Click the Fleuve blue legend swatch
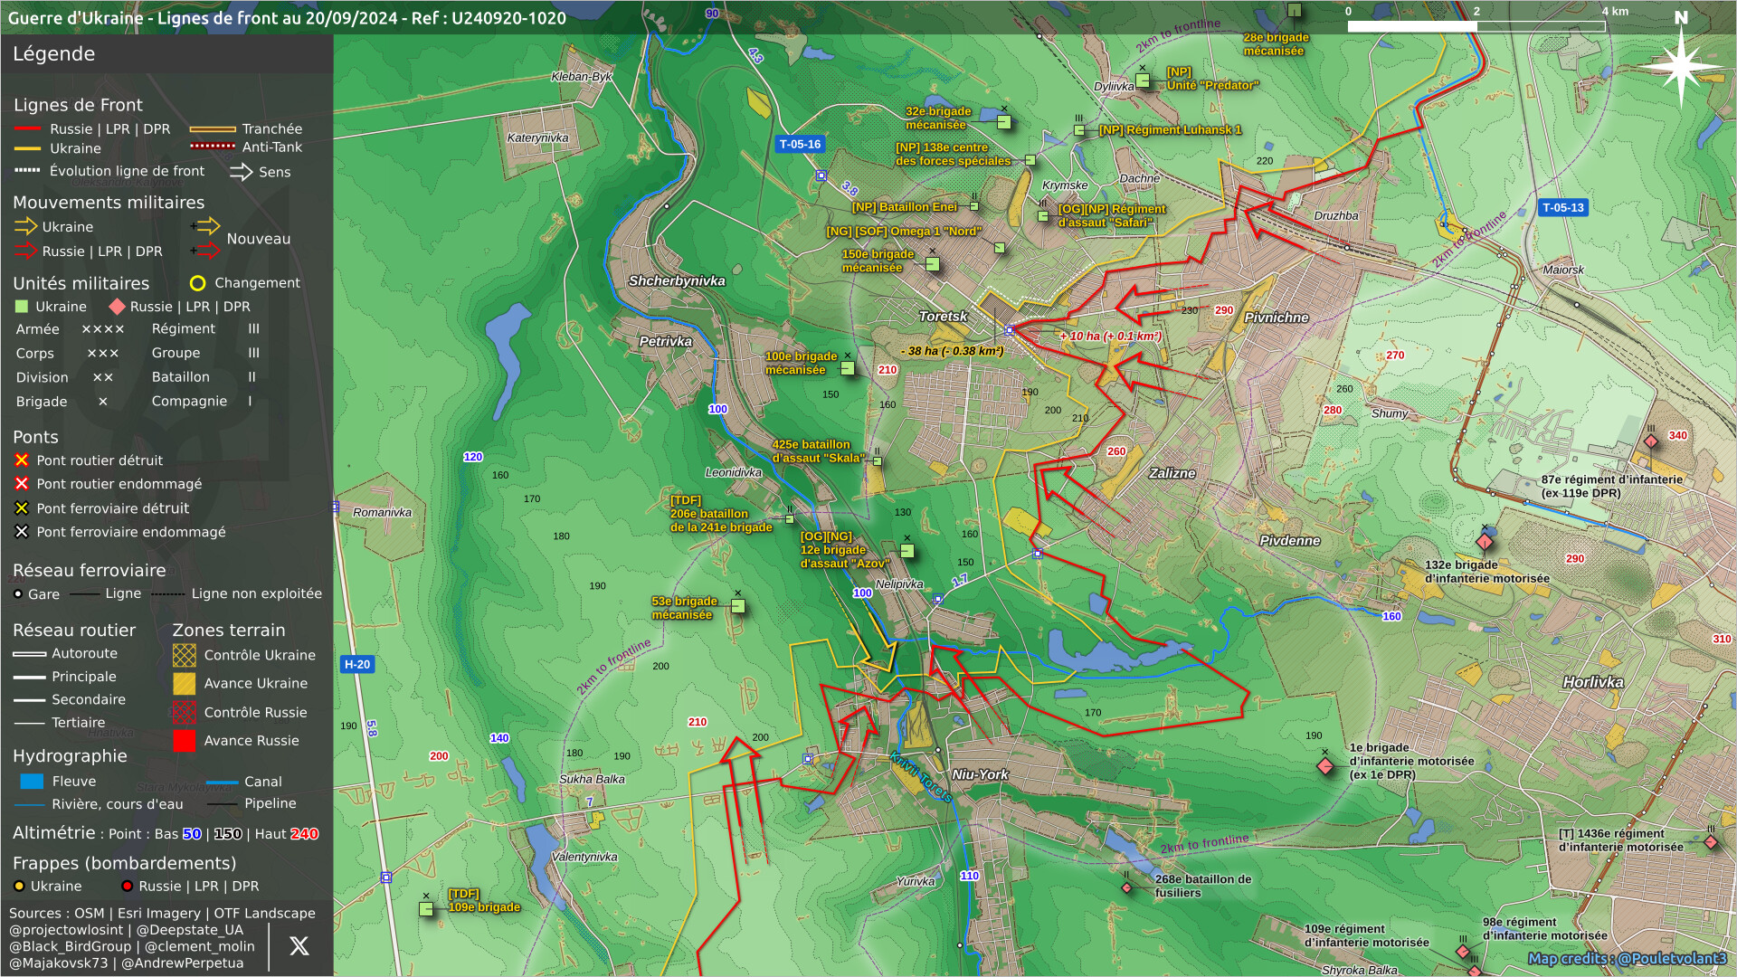 (32, 782)
